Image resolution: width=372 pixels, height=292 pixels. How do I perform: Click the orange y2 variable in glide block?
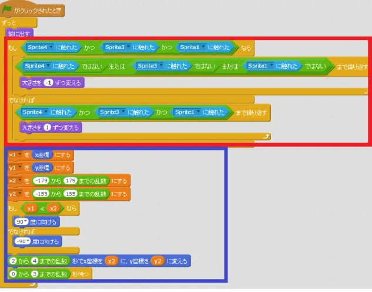tap(157, 261)
